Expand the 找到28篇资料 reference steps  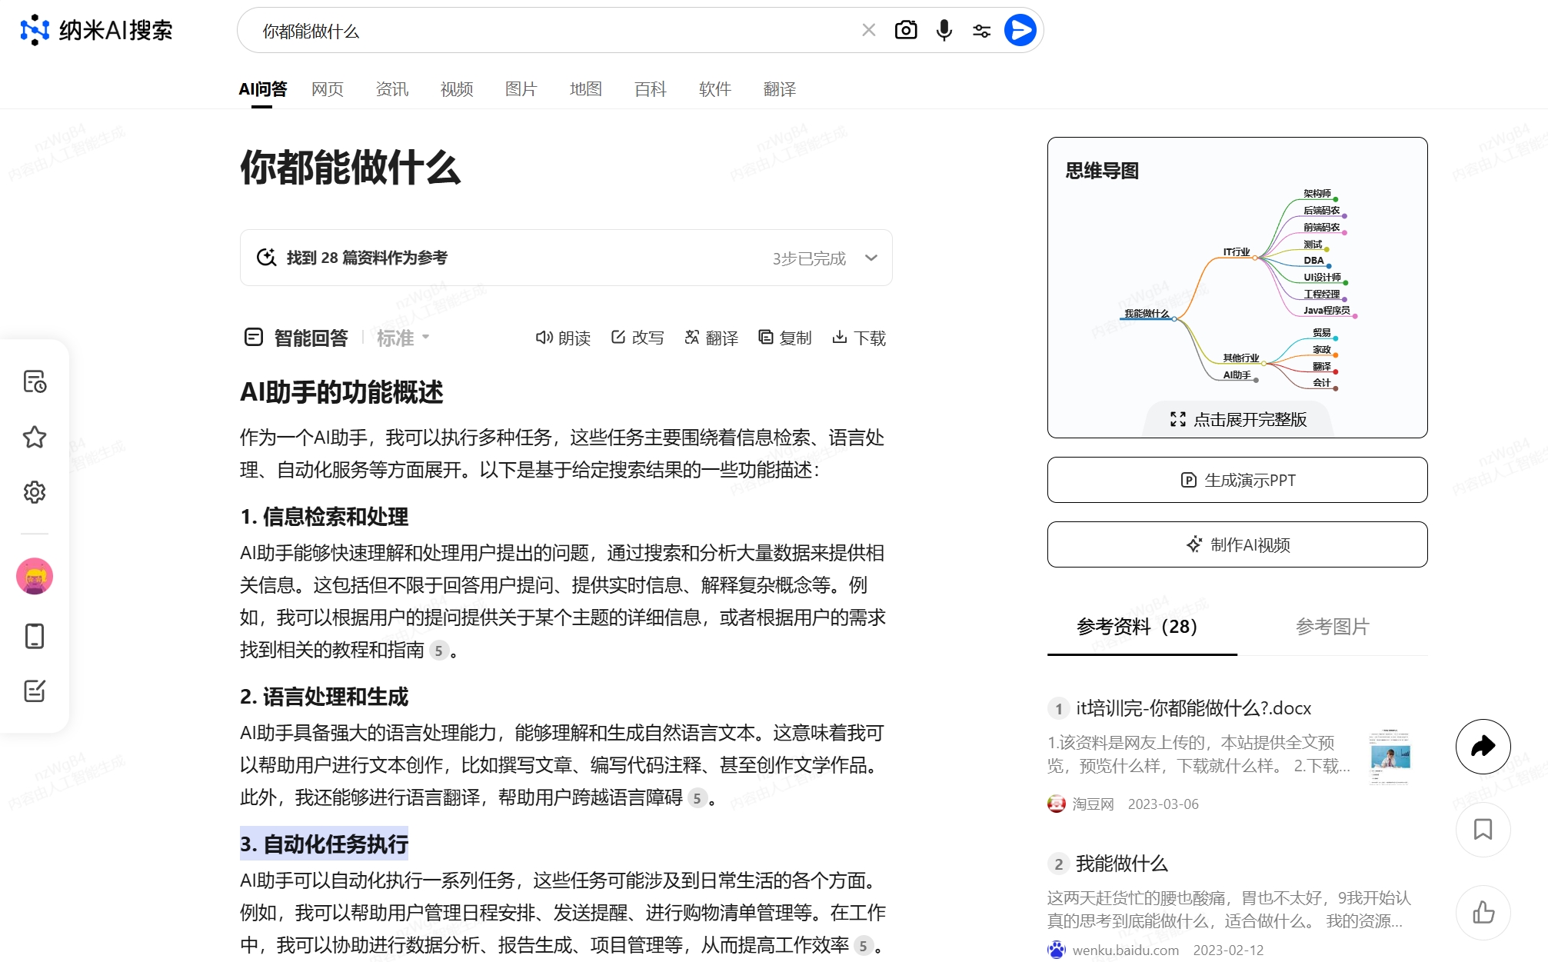pos(566,258)
